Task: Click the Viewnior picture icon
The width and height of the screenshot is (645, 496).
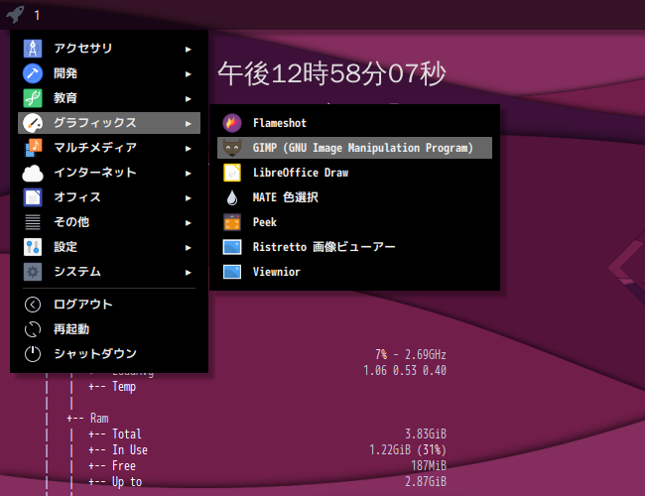Action: [x=232, y=272]
